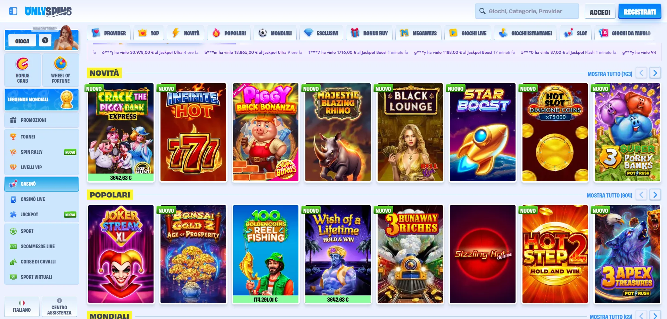The height and width of the screenshot is (319, 667).
Task: Open Spin Rally in sidebar
Action: point(42,152)
